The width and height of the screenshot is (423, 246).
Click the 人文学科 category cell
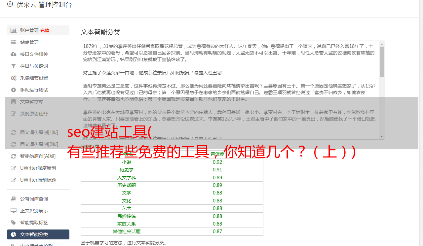(x=127, y=178)
